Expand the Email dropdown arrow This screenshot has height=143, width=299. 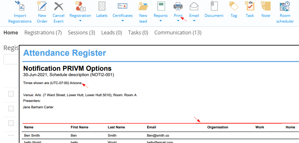point(194,21)
